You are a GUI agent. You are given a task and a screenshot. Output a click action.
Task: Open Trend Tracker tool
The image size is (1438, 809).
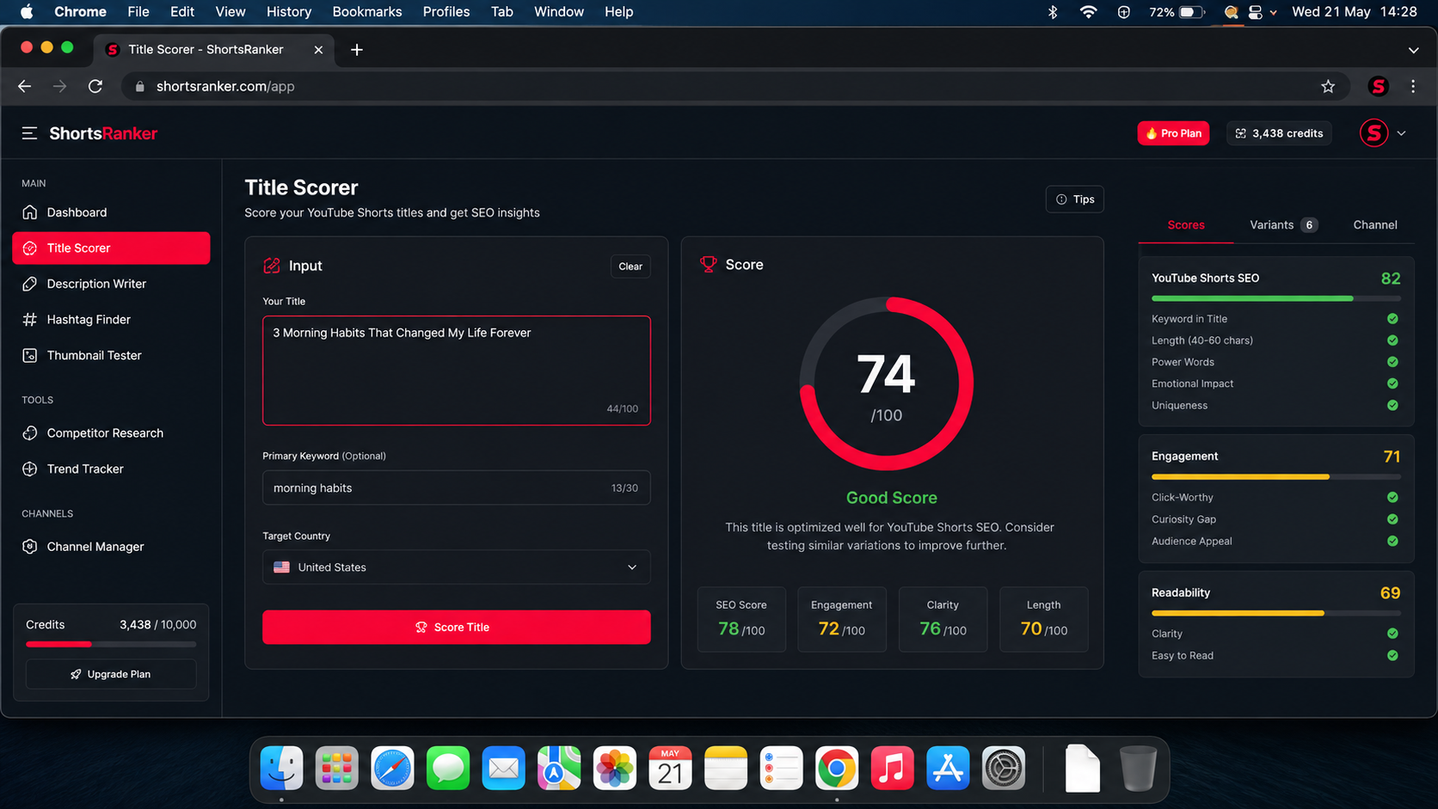(111, 469)
